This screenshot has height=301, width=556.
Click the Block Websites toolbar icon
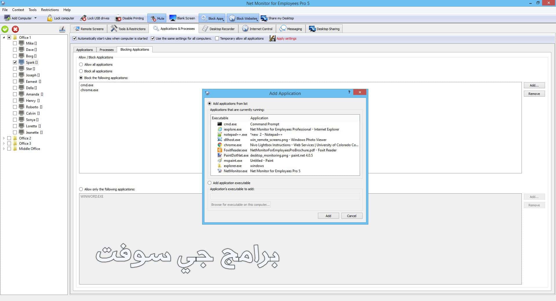pyautogui.click(x=232, y=18)
